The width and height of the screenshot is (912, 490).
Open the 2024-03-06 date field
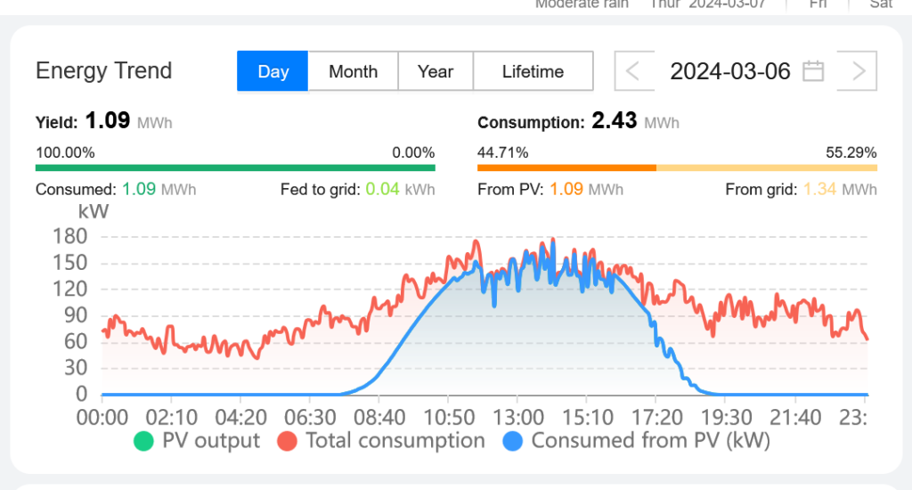point(729,71)
